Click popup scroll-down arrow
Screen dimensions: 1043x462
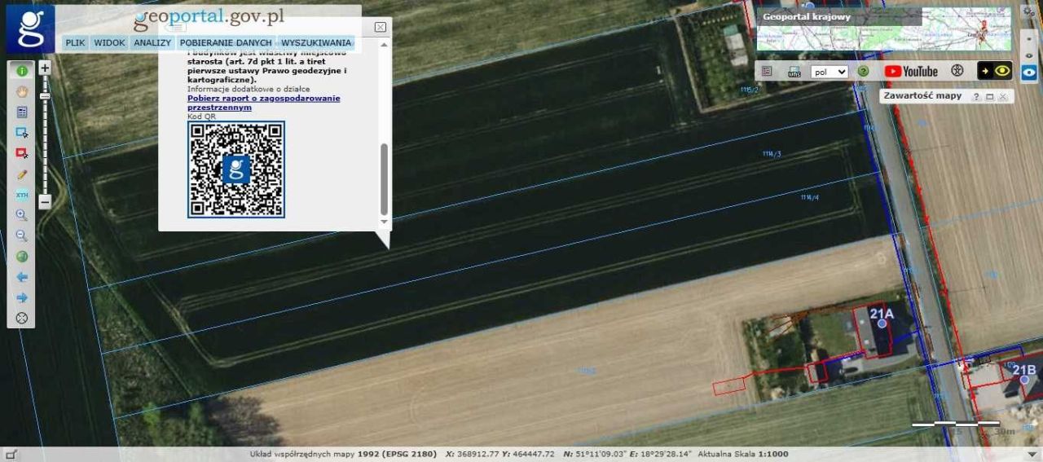tap(384, 221)
